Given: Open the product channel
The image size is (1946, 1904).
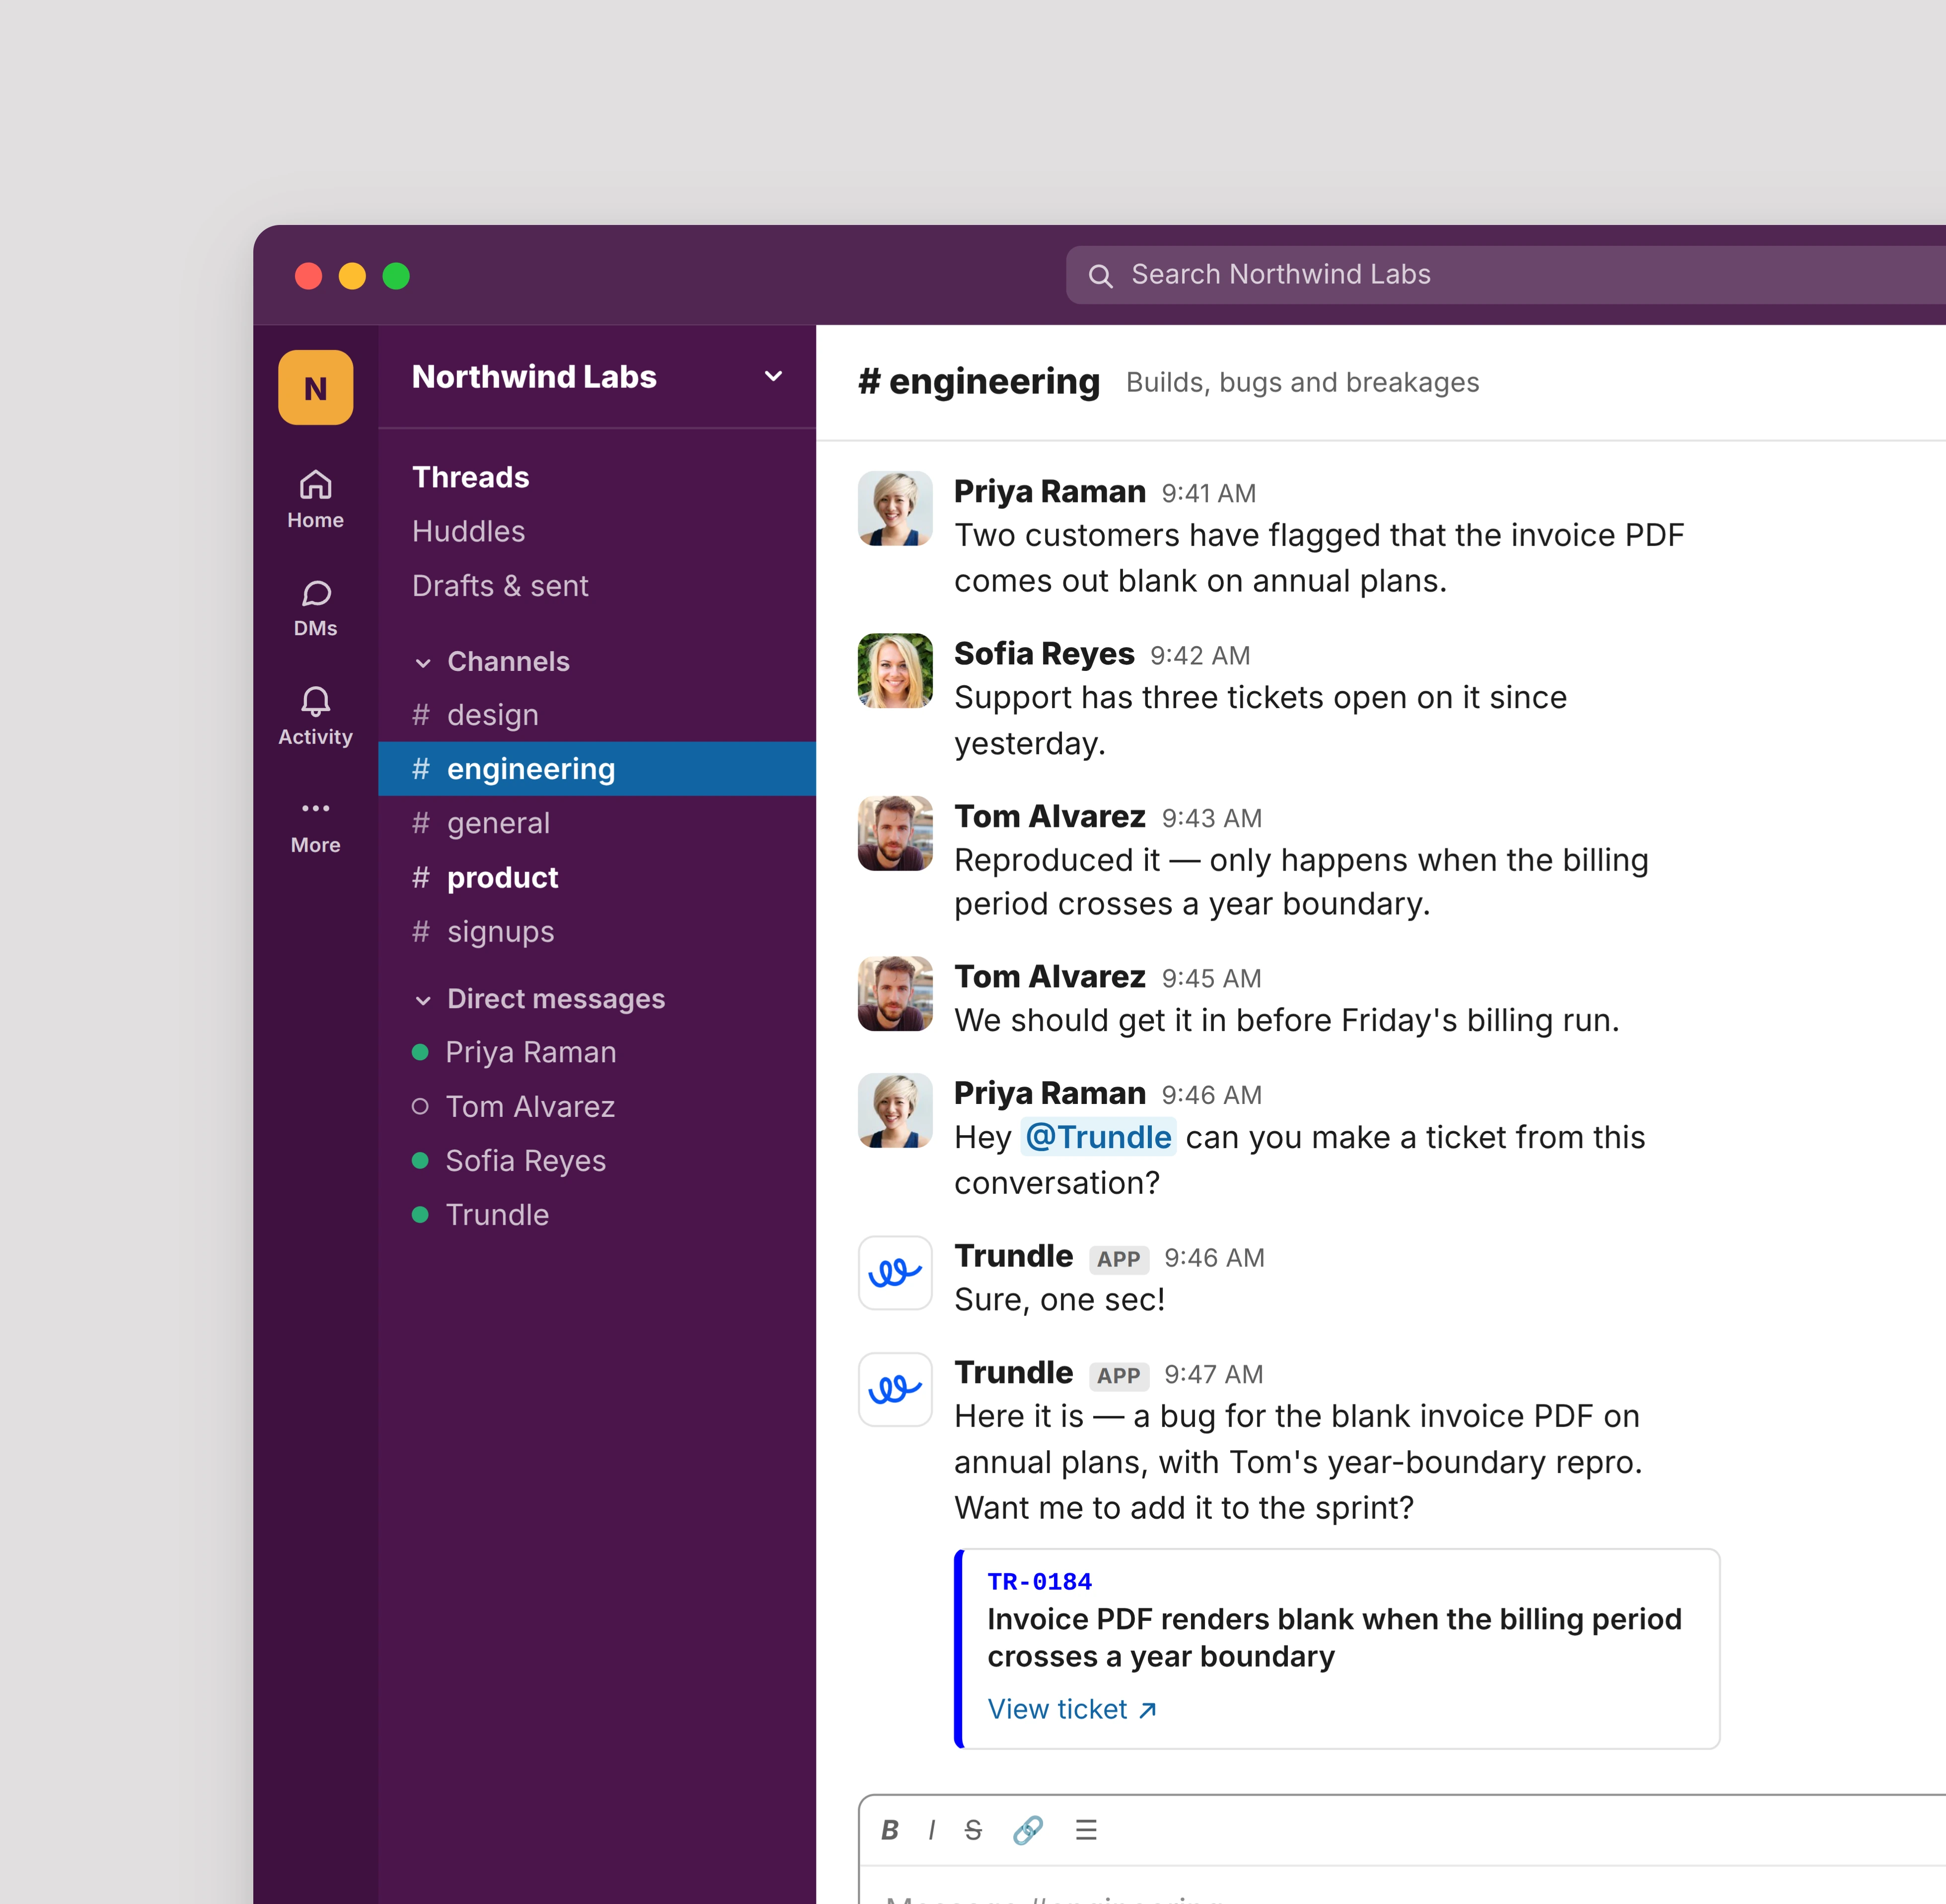Looking at the screenshot, I should coord(597,877).
